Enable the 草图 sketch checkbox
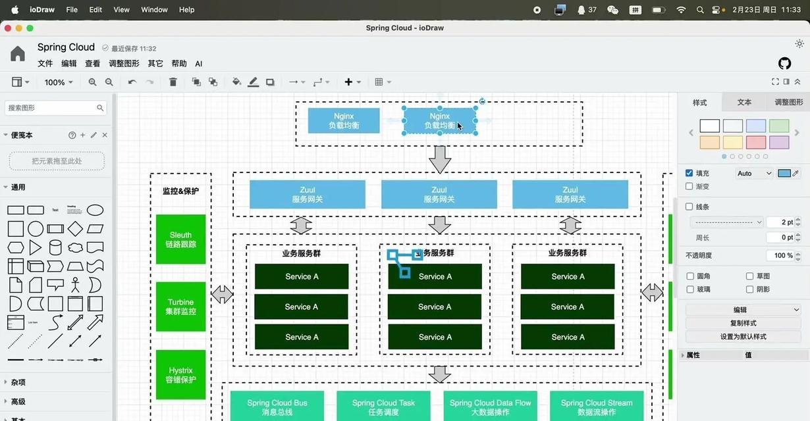The width and height of the screenshot is (810, 421). (749, 276)
